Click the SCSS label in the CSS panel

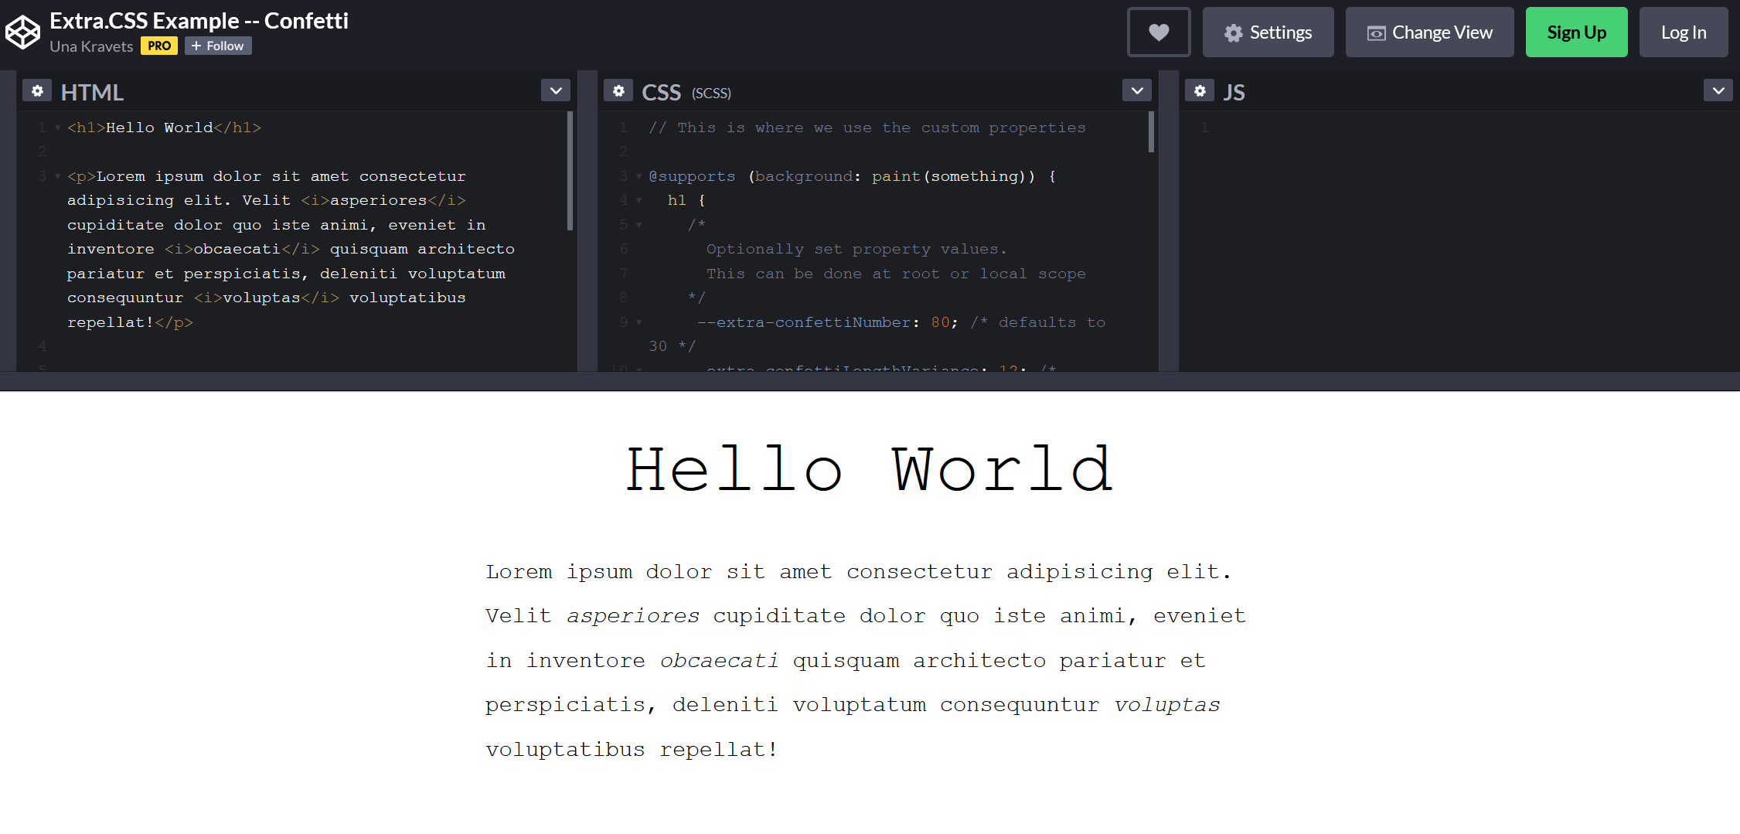coord(710,93)
